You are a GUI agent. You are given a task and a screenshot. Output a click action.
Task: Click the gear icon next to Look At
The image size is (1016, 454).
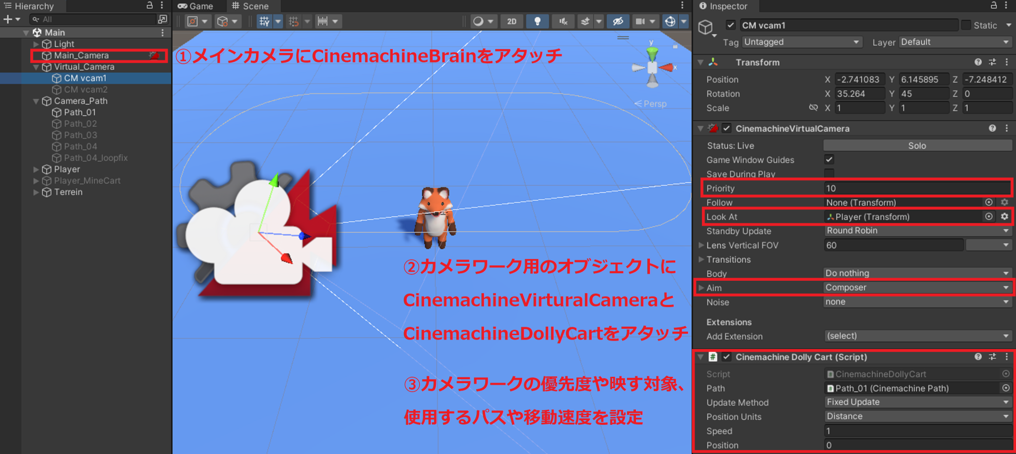(1004, 216)
